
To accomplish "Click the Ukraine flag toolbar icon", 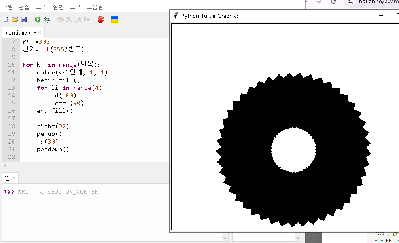I will tap(115, 19).
